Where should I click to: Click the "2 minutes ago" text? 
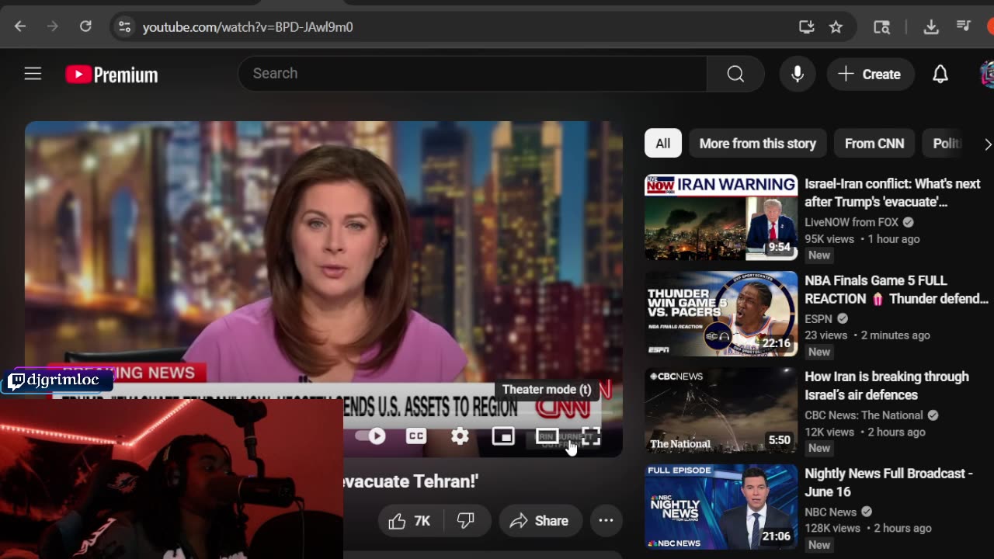pos(895,335)
